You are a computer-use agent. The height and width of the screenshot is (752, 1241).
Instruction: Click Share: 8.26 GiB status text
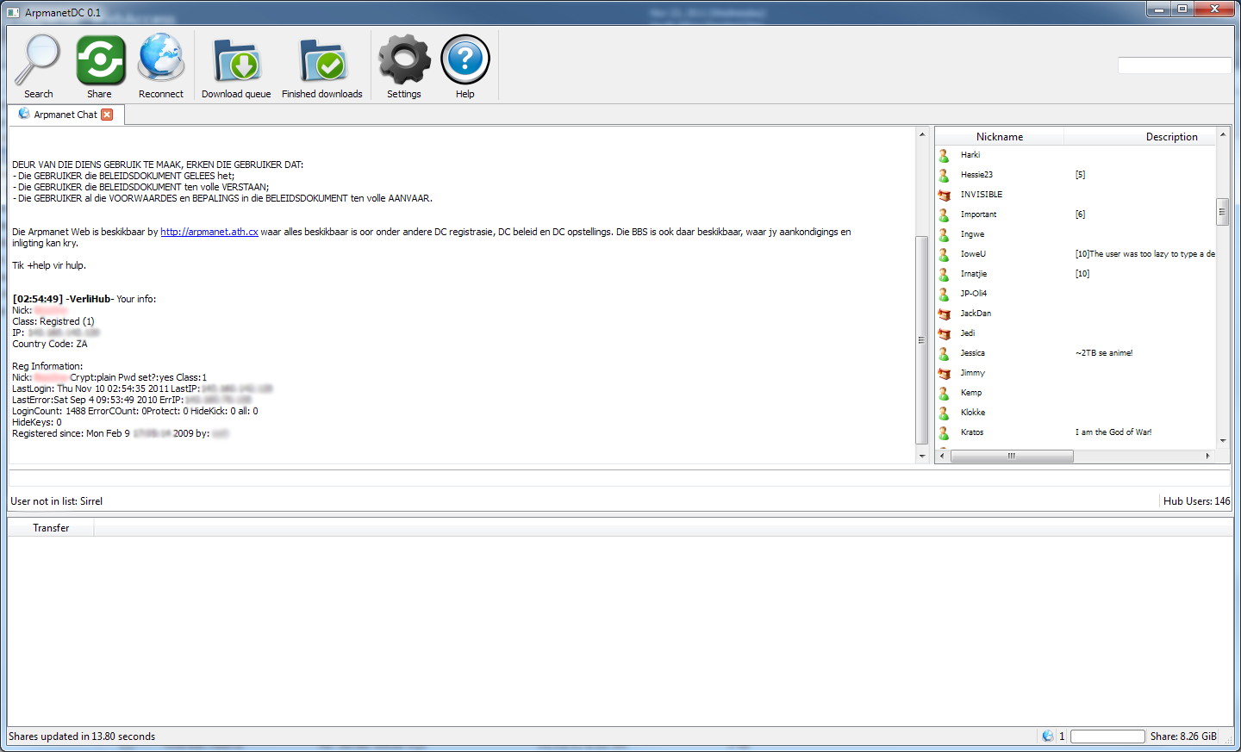pyautogui.click(x=1183, y=736)
